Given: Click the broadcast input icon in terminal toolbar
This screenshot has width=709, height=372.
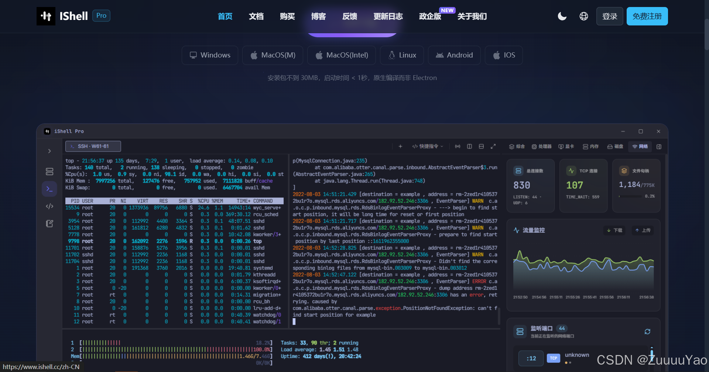Looking at the screenshot, I should coord(458,146).
